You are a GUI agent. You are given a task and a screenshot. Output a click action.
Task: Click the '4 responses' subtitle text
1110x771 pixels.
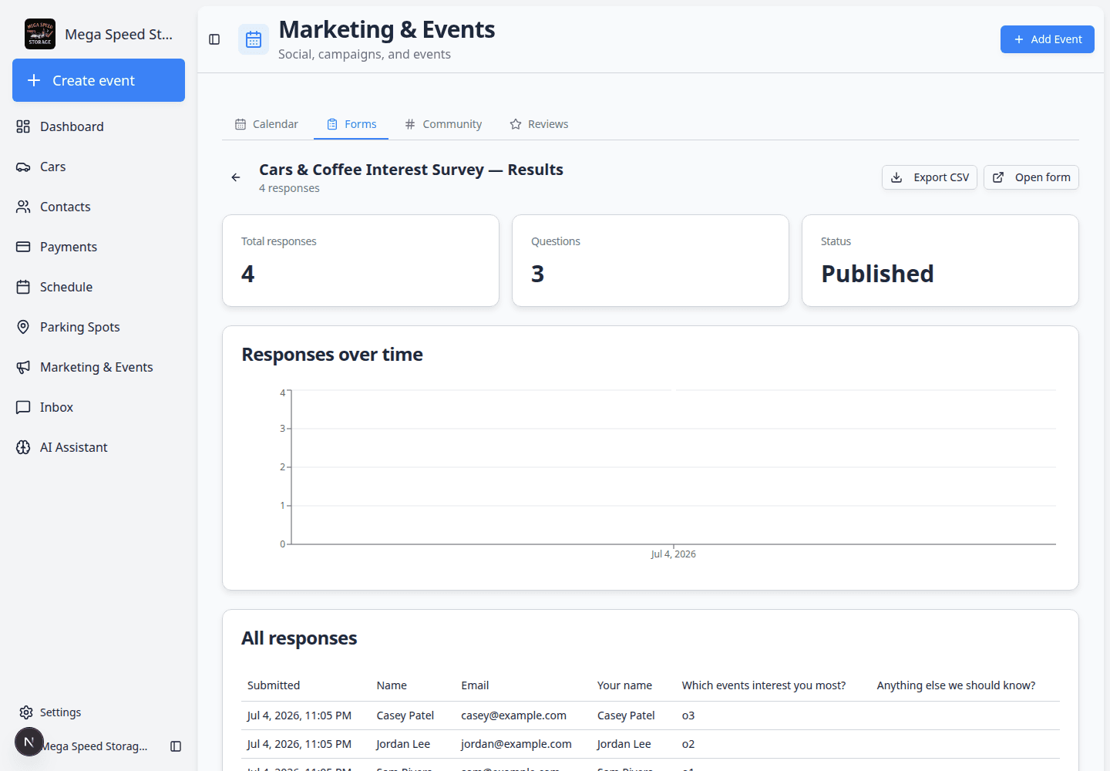coord(289,188)
